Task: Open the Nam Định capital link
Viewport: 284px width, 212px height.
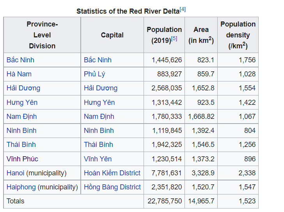Action: coord(99,117)
